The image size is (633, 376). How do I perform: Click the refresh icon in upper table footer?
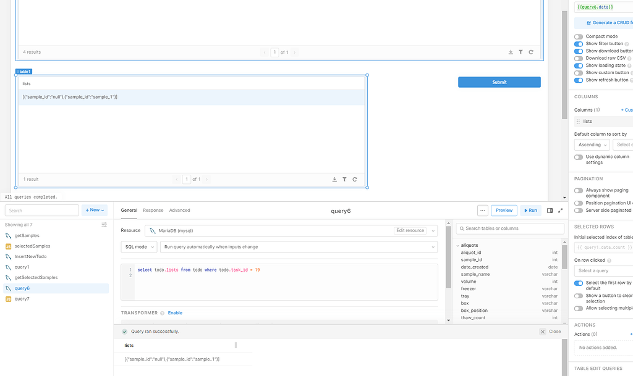pos(531,52)
